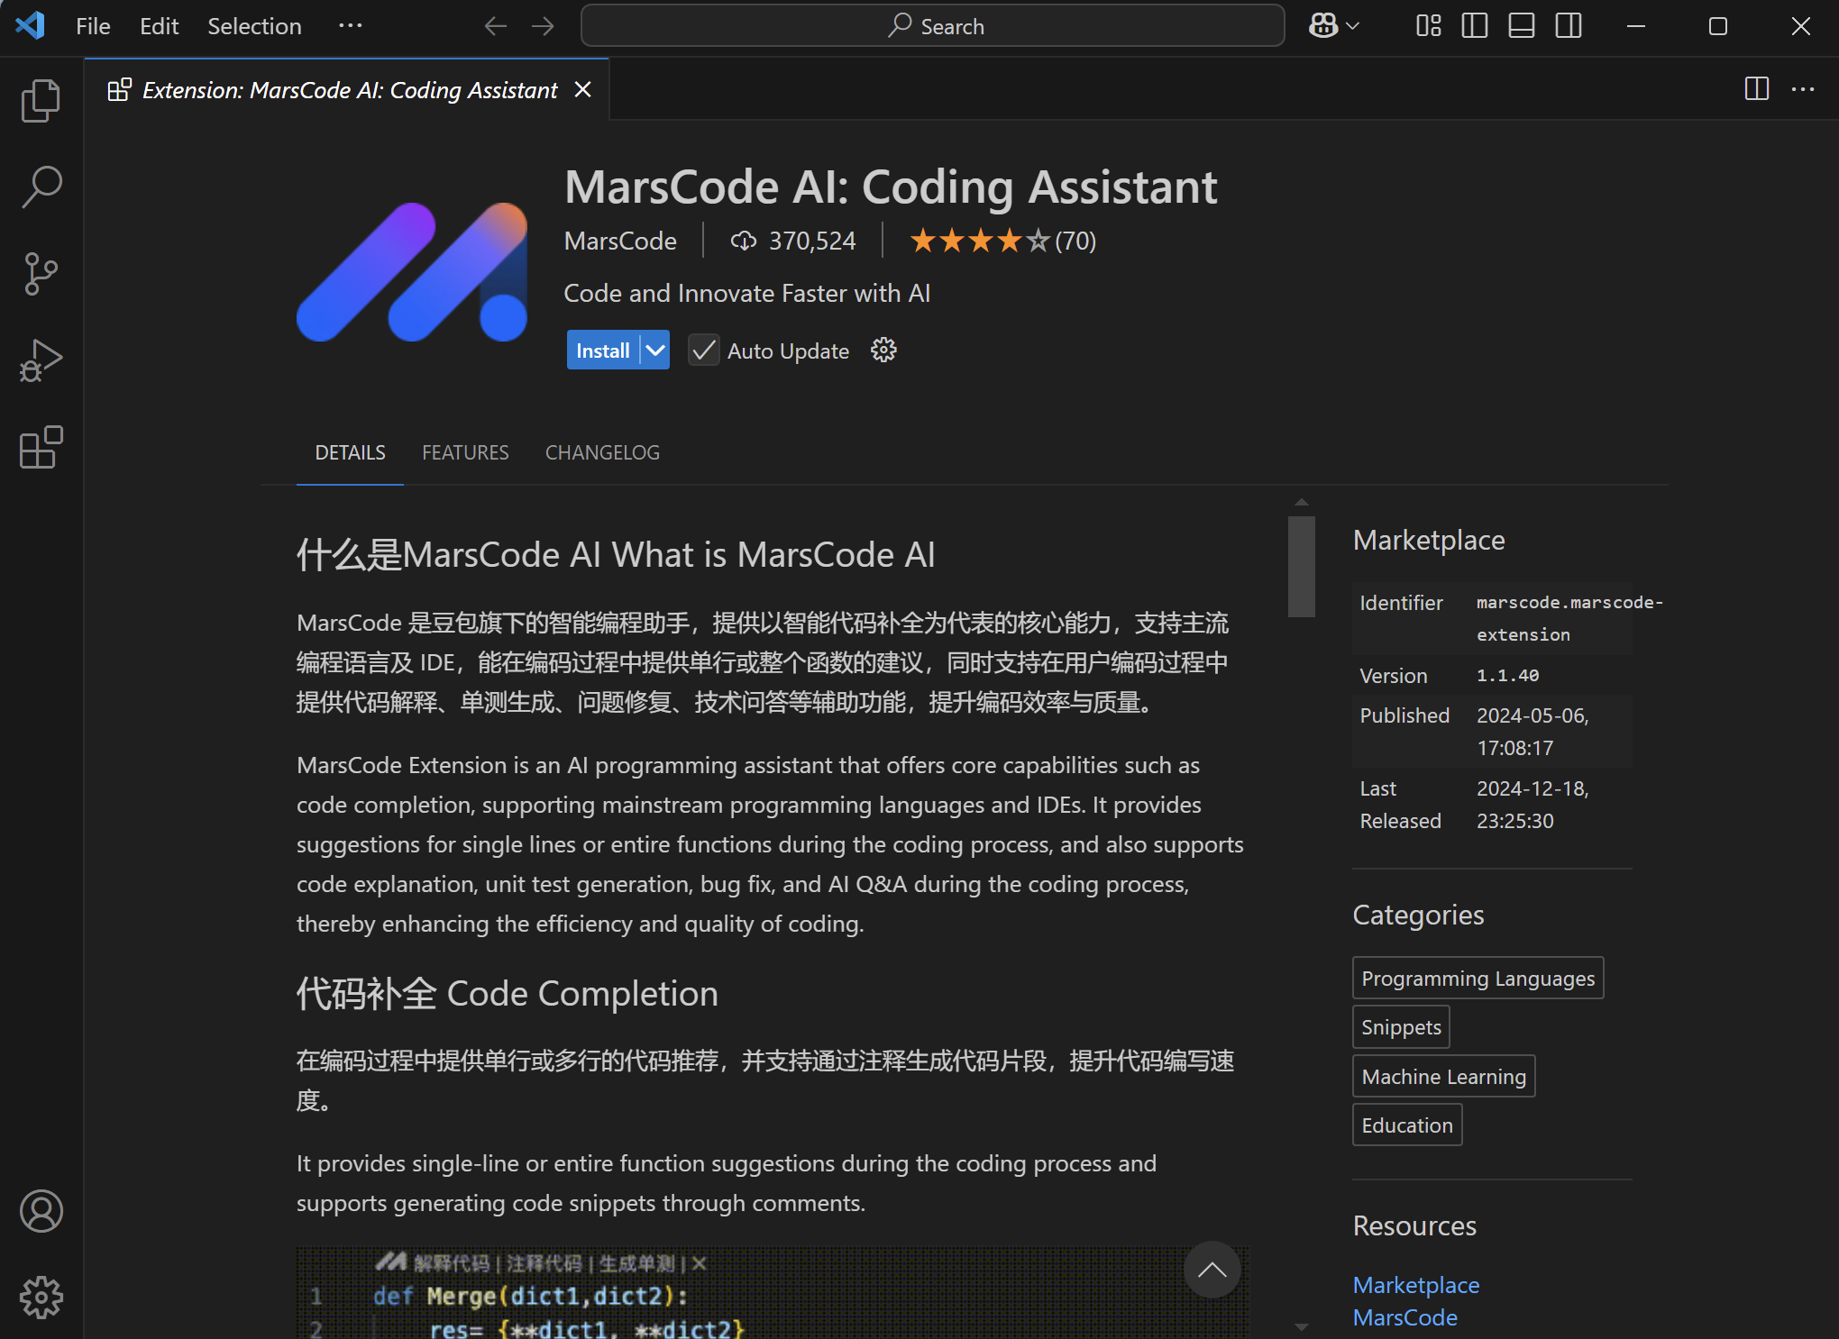The width and height of the screenshot is (1839, 1339).
Task: Open the extension's settings gear next to Auto Update
Action: (x=883, y=350)
